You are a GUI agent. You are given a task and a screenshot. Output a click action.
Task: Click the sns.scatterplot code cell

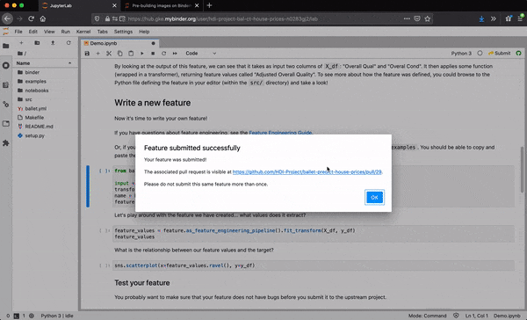(314, 265)
